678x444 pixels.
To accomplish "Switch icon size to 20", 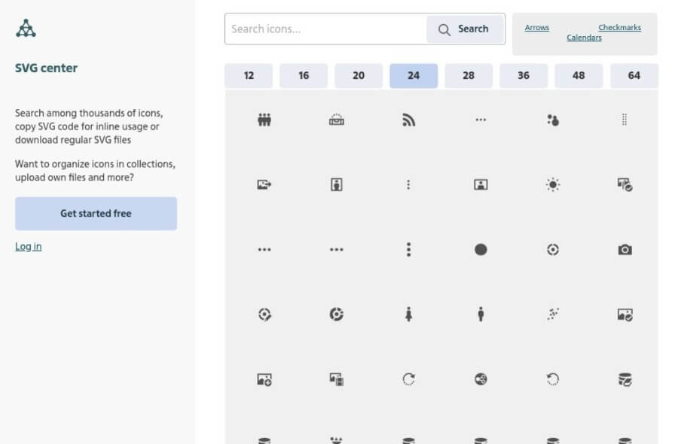I will [x=359, y=75].
